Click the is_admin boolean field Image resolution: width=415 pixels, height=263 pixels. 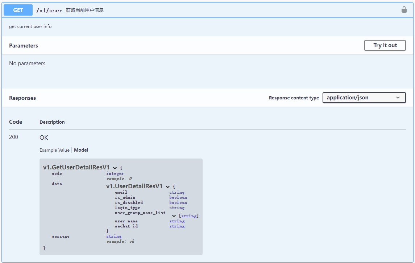click(124, 197)
